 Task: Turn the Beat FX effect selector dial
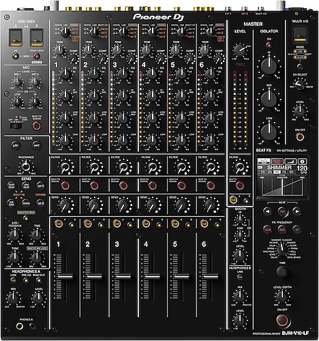click(282, 250)
